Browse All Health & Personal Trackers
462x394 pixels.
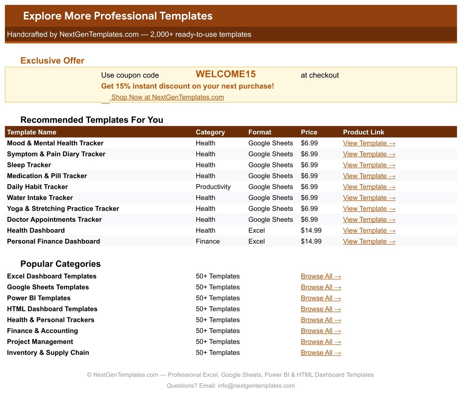coord(321,320)
